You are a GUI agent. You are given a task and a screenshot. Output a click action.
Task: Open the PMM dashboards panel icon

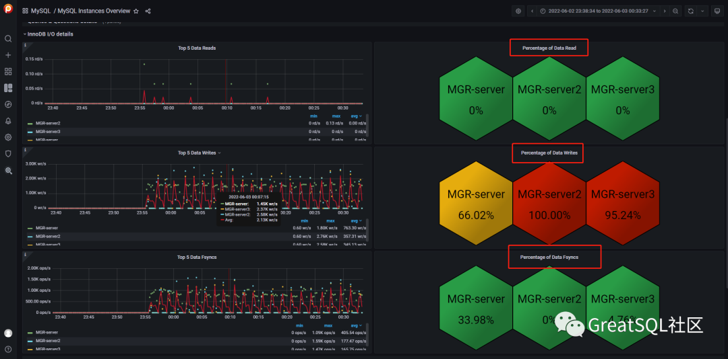pyautogui.click(x=8, y=88)
